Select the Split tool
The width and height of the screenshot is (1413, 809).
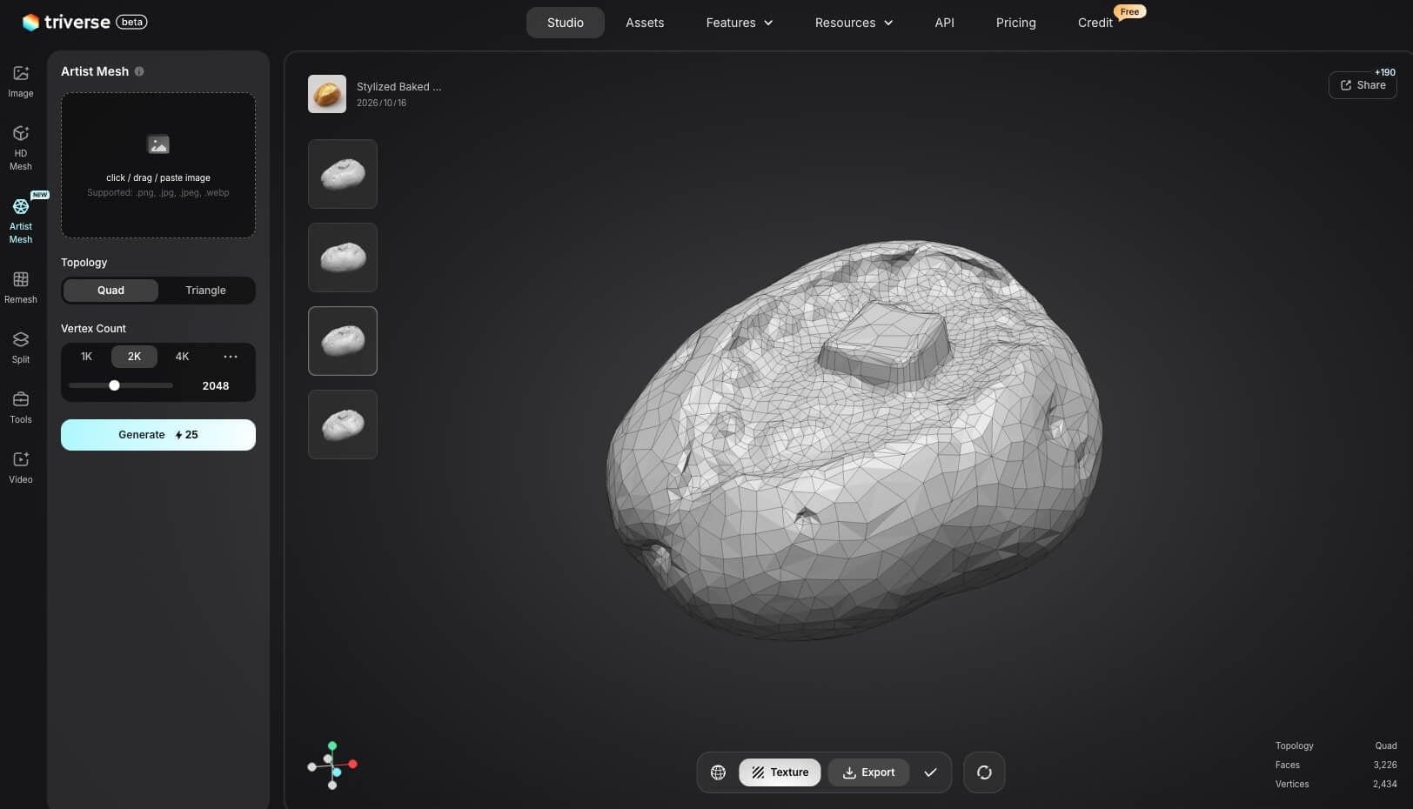pyautogui.click(x=21, y=347)
